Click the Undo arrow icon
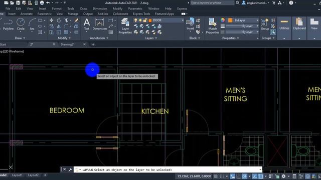Viewport: 321px width, 180px height. [x=48, y=3]
